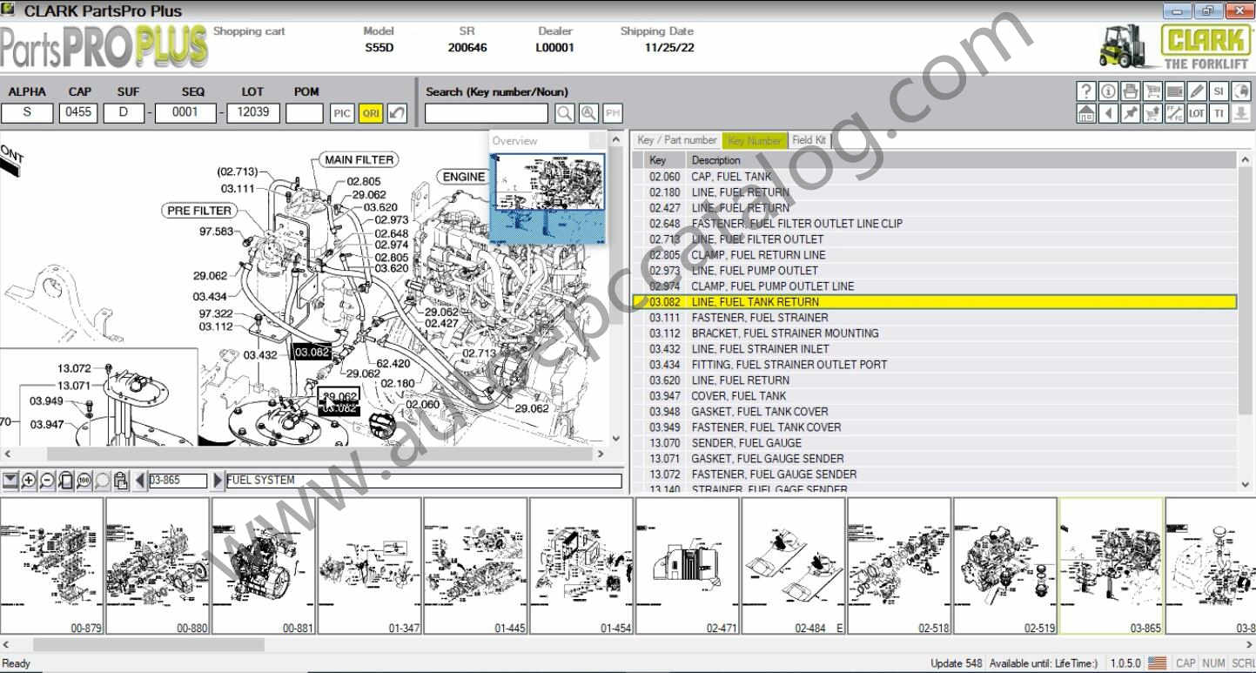Screen dimensions: 1256x673
Task: Click the Search key number input field
Action: [x=486, y=113]
